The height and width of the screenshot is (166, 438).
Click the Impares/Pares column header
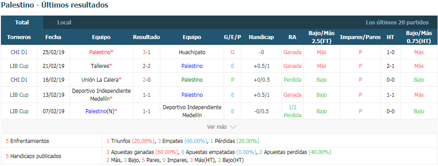[x=360, y=37]
